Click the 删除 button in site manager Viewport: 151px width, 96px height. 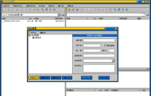[x=67, y=78]
